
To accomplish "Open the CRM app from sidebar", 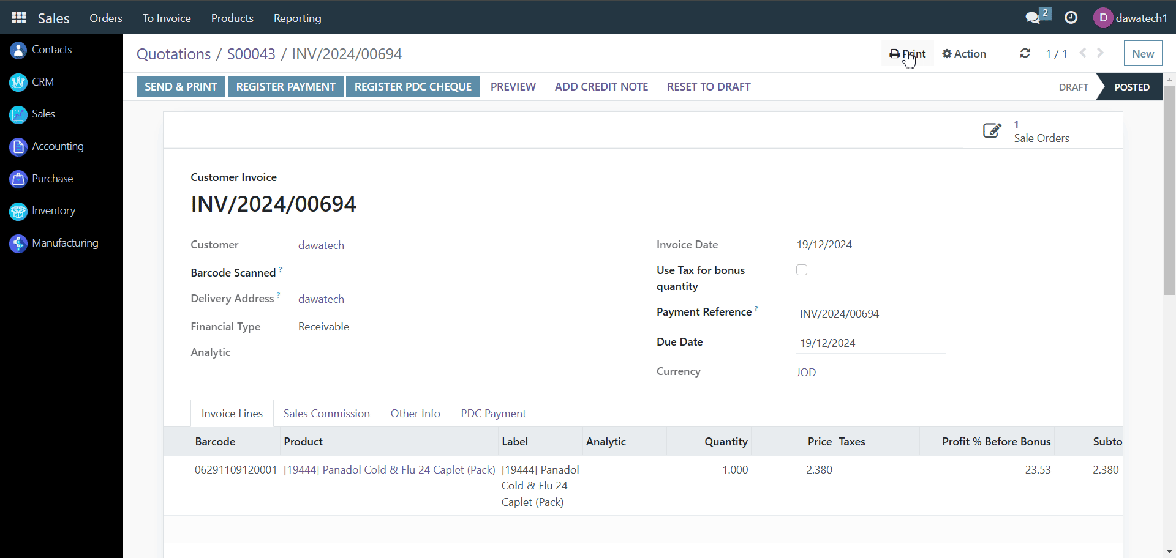I will coord(32,82).
